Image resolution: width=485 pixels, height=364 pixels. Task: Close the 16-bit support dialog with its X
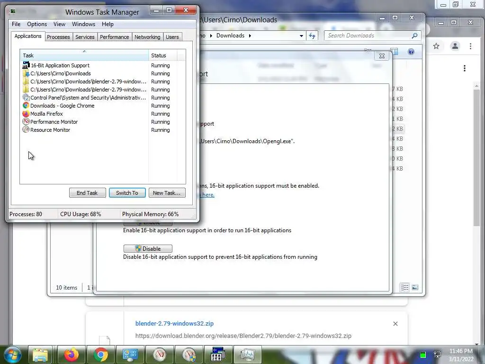[x=382, y=56]
